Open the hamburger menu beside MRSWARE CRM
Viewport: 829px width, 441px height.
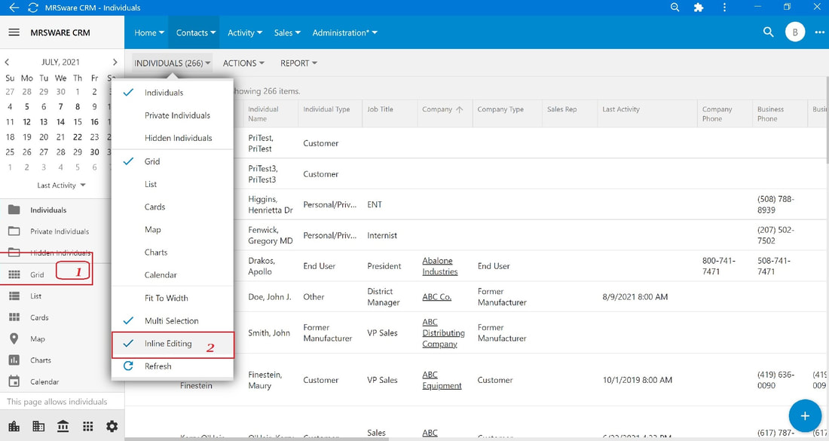pyautogui.click(x=14, y=32)
